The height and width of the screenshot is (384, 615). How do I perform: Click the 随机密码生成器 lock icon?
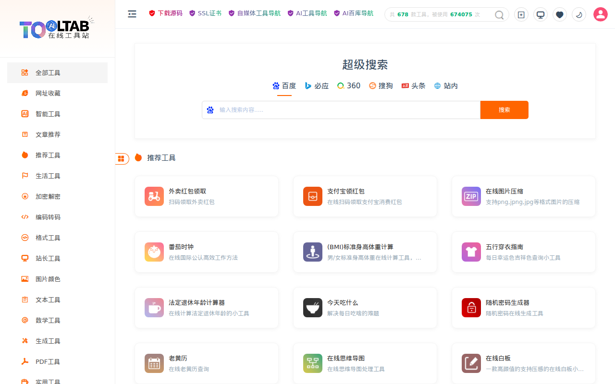tap(471, 308)
